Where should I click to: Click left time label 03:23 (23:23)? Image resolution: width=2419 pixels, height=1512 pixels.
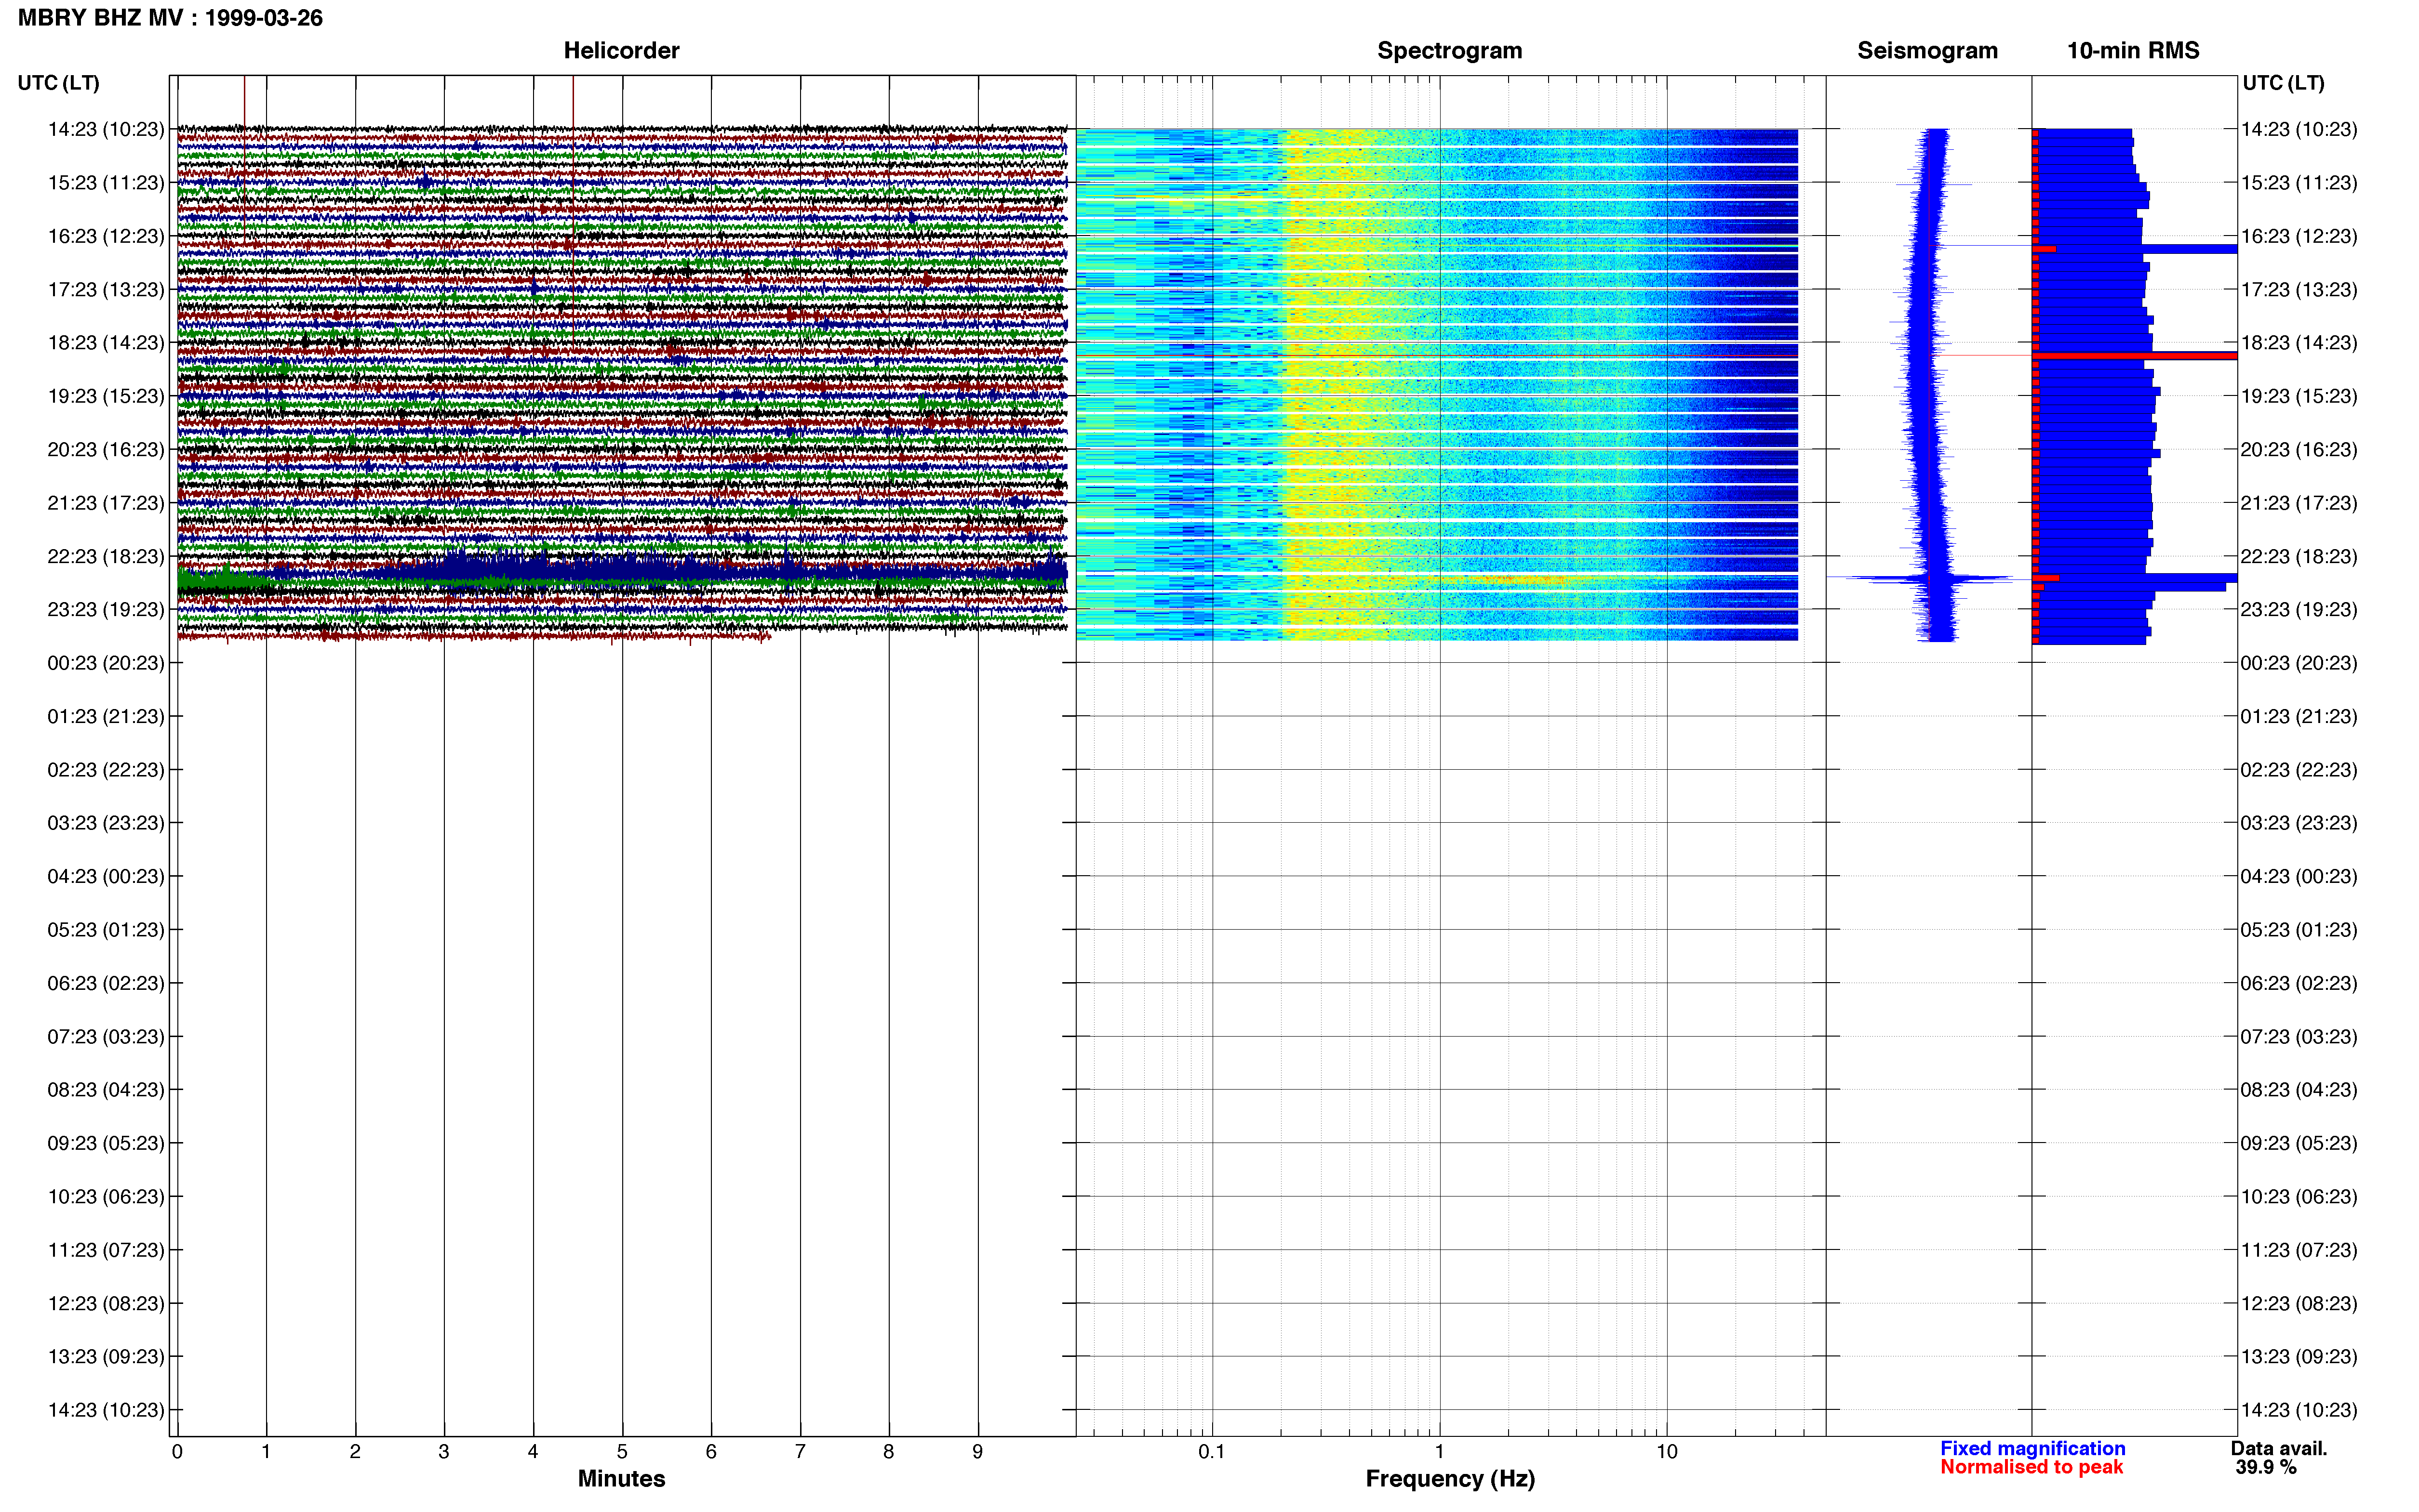(x=105, y=822)
